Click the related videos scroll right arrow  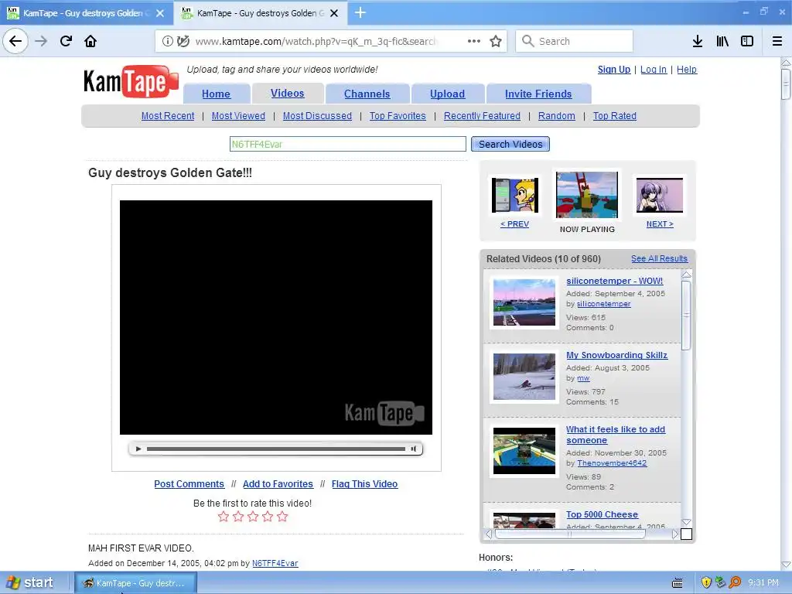pyautogui.click(x=674, y=534)
